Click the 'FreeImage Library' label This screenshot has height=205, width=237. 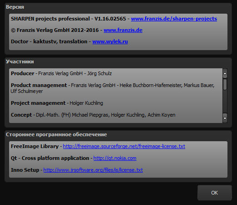(35, 146)
